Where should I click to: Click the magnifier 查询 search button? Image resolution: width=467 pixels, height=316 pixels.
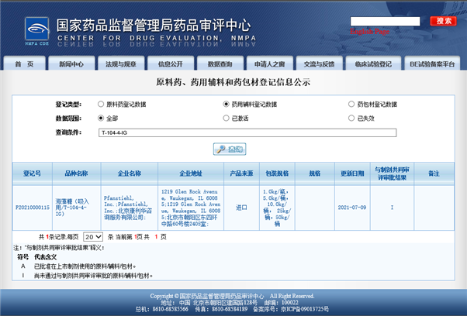click(x=230, y=149)
